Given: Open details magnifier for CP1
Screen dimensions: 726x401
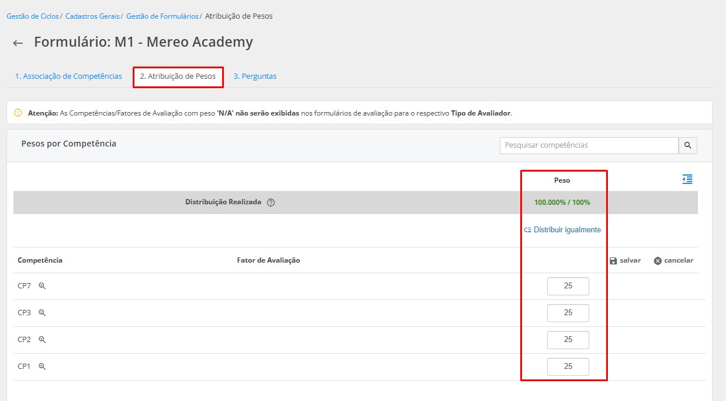Looking at the screenshot, I should pyautogui.click(x=42, y=367).
